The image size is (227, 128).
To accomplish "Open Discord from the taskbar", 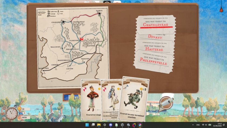I will 111,125.
